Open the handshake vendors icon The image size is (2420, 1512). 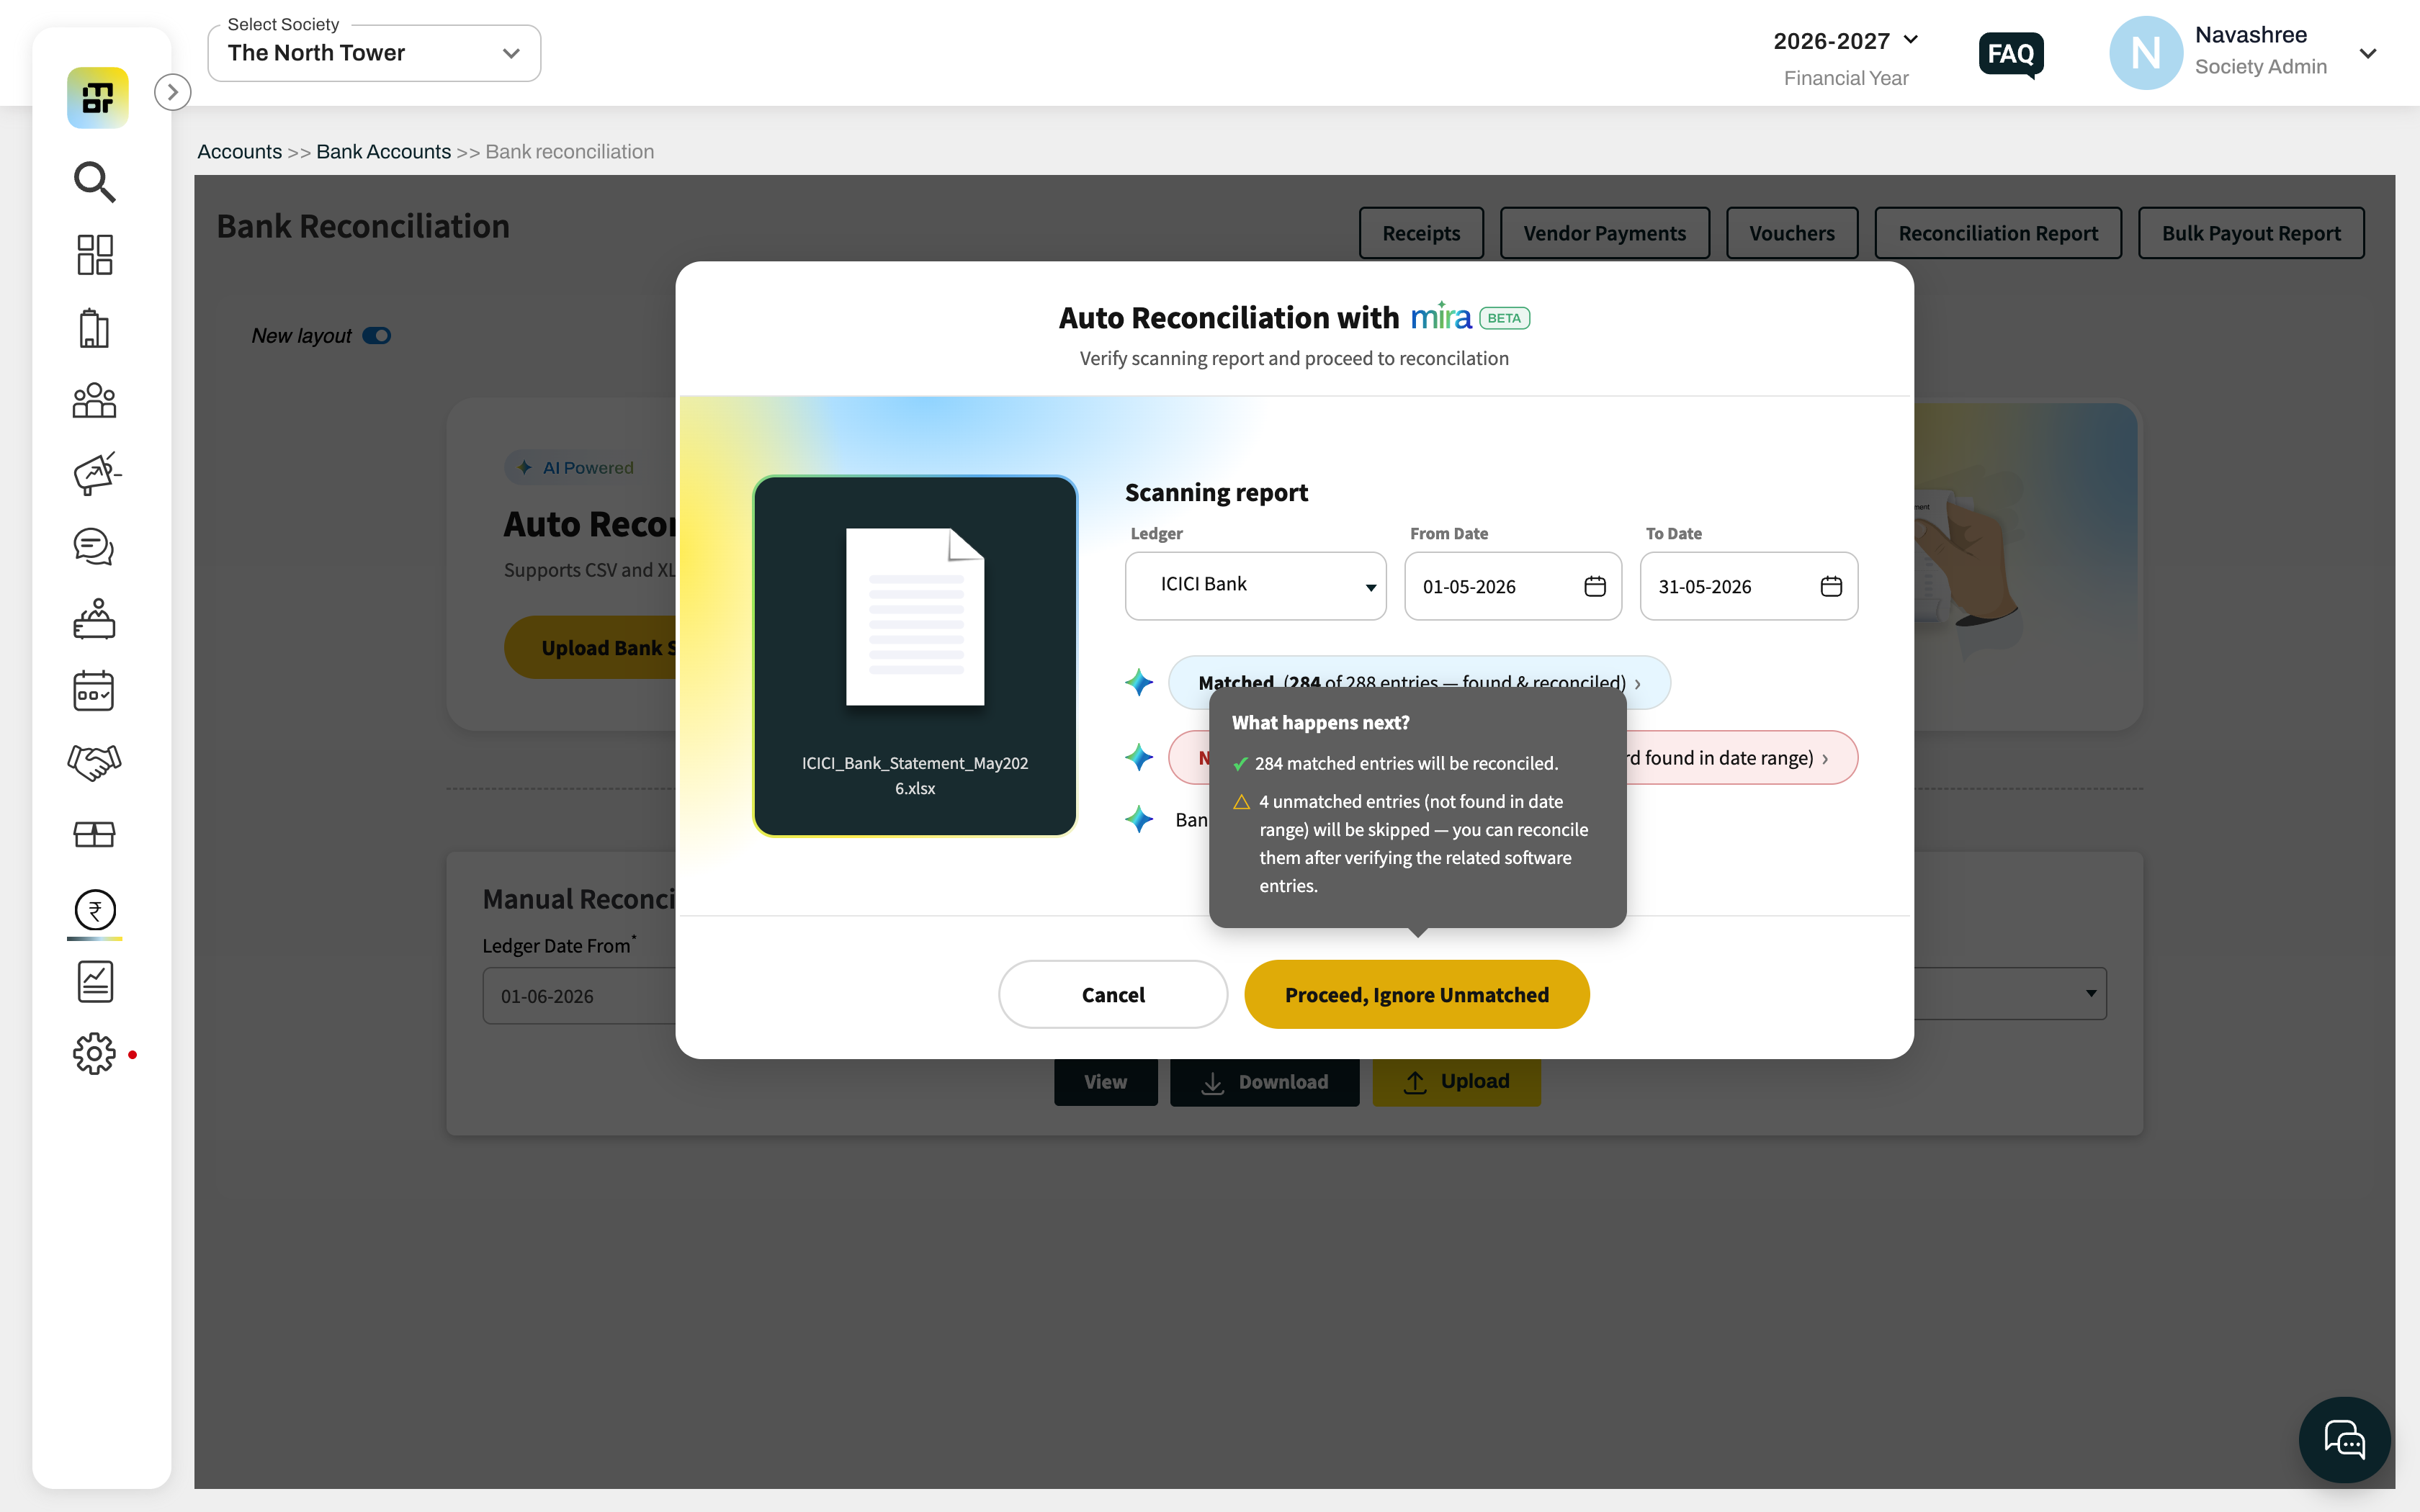coord(94,762)
